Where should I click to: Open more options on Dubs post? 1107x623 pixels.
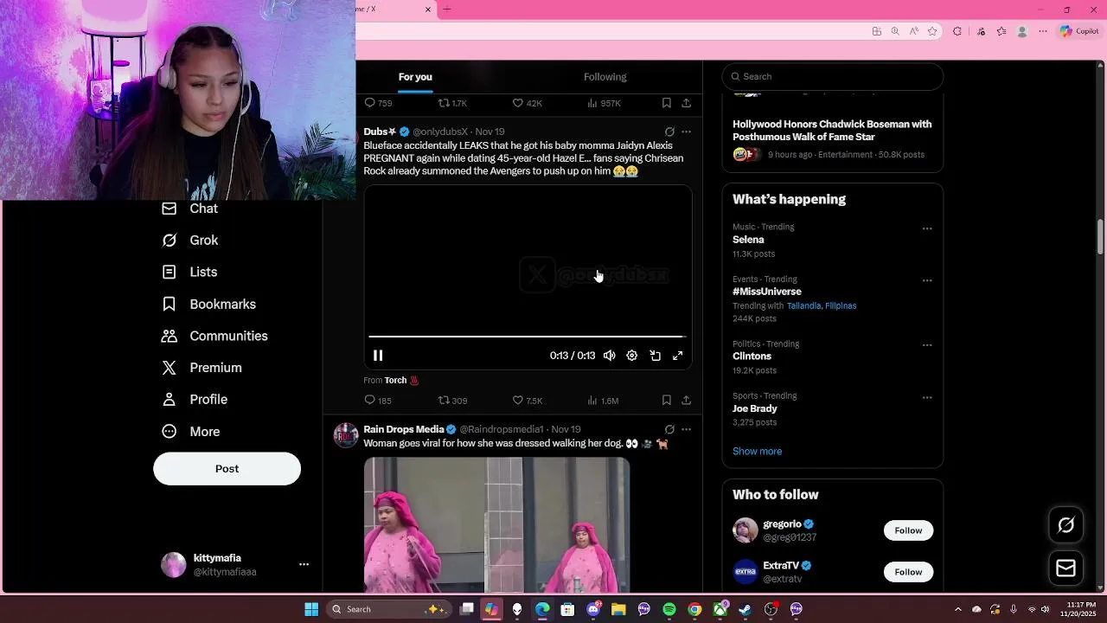pos(686,132)
